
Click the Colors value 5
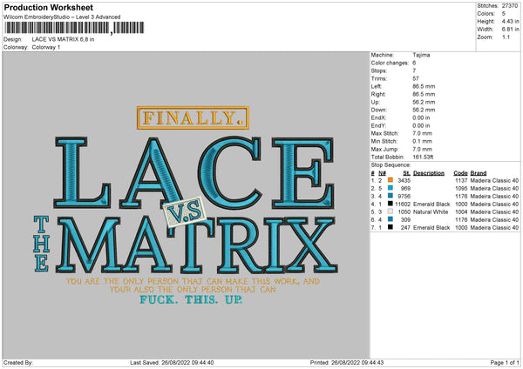click(x=504, y=14)
